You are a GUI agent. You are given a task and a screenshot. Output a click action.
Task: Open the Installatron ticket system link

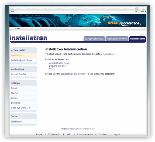[73, 74]
